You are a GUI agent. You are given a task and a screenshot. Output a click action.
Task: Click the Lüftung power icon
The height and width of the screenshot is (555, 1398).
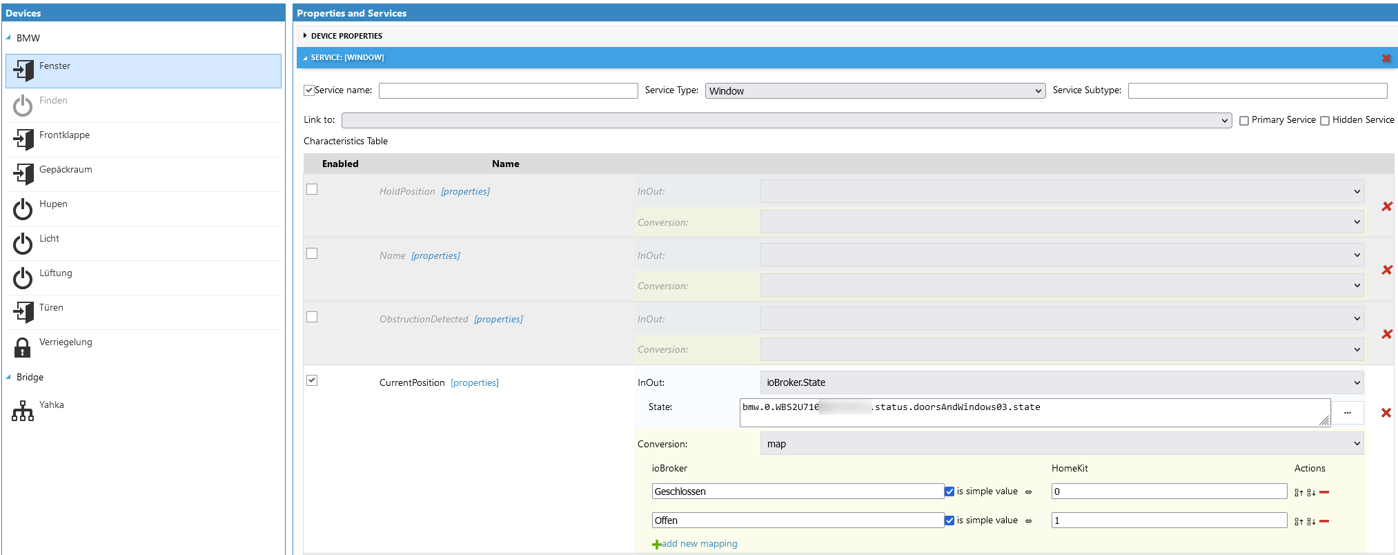point(23,277)
